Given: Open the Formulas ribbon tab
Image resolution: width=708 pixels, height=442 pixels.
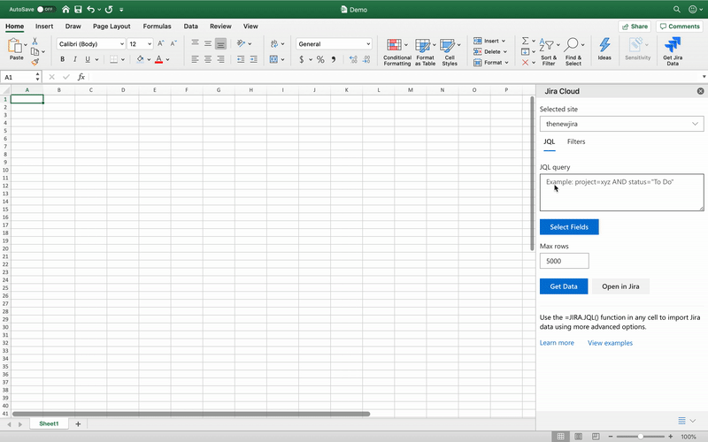Looking at the screenshot, I should 157,27.
